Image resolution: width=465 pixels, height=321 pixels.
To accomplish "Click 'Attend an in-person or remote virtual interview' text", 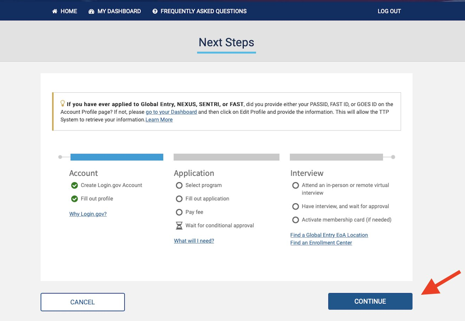I will click(x=345, y=189).
